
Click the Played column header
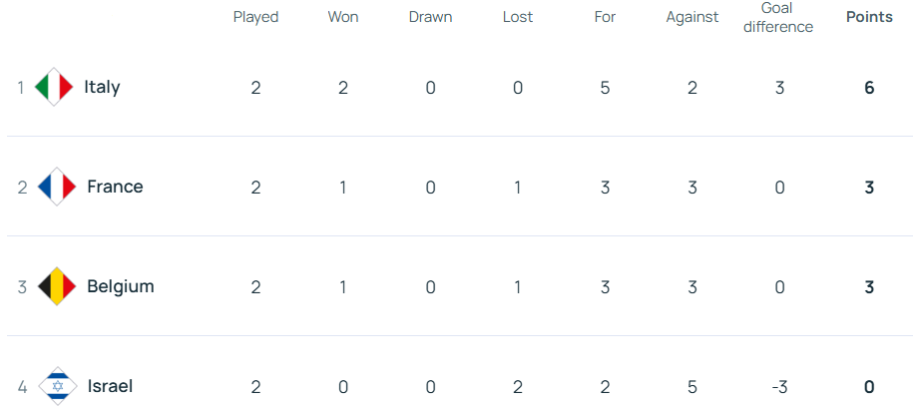255,17
